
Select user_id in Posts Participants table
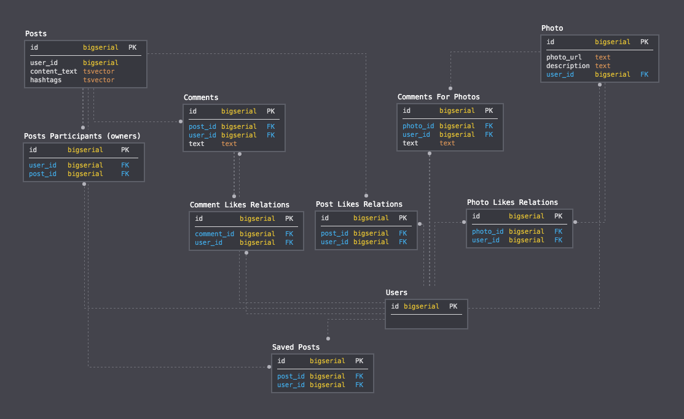pyautogui.click(x=42, y=165)
